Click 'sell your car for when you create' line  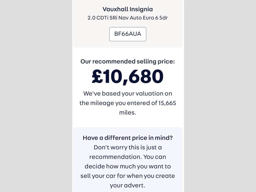[x=127, y=176]
